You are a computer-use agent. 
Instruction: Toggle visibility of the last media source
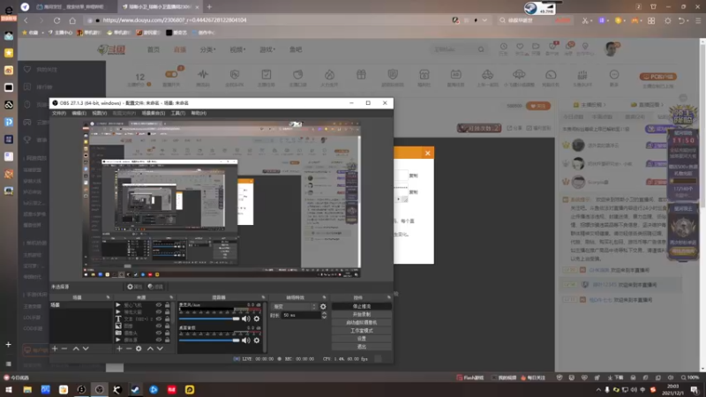tap(159, 340)
